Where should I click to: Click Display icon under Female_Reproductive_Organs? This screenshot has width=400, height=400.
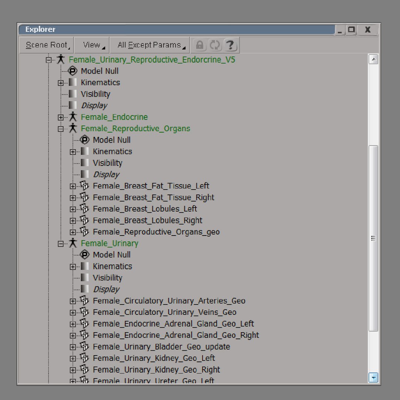(85, 174)
